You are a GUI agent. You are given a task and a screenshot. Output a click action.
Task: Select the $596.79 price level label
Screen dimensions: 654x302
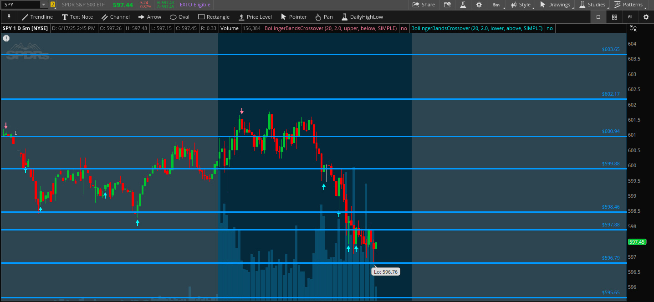[611, 258]
